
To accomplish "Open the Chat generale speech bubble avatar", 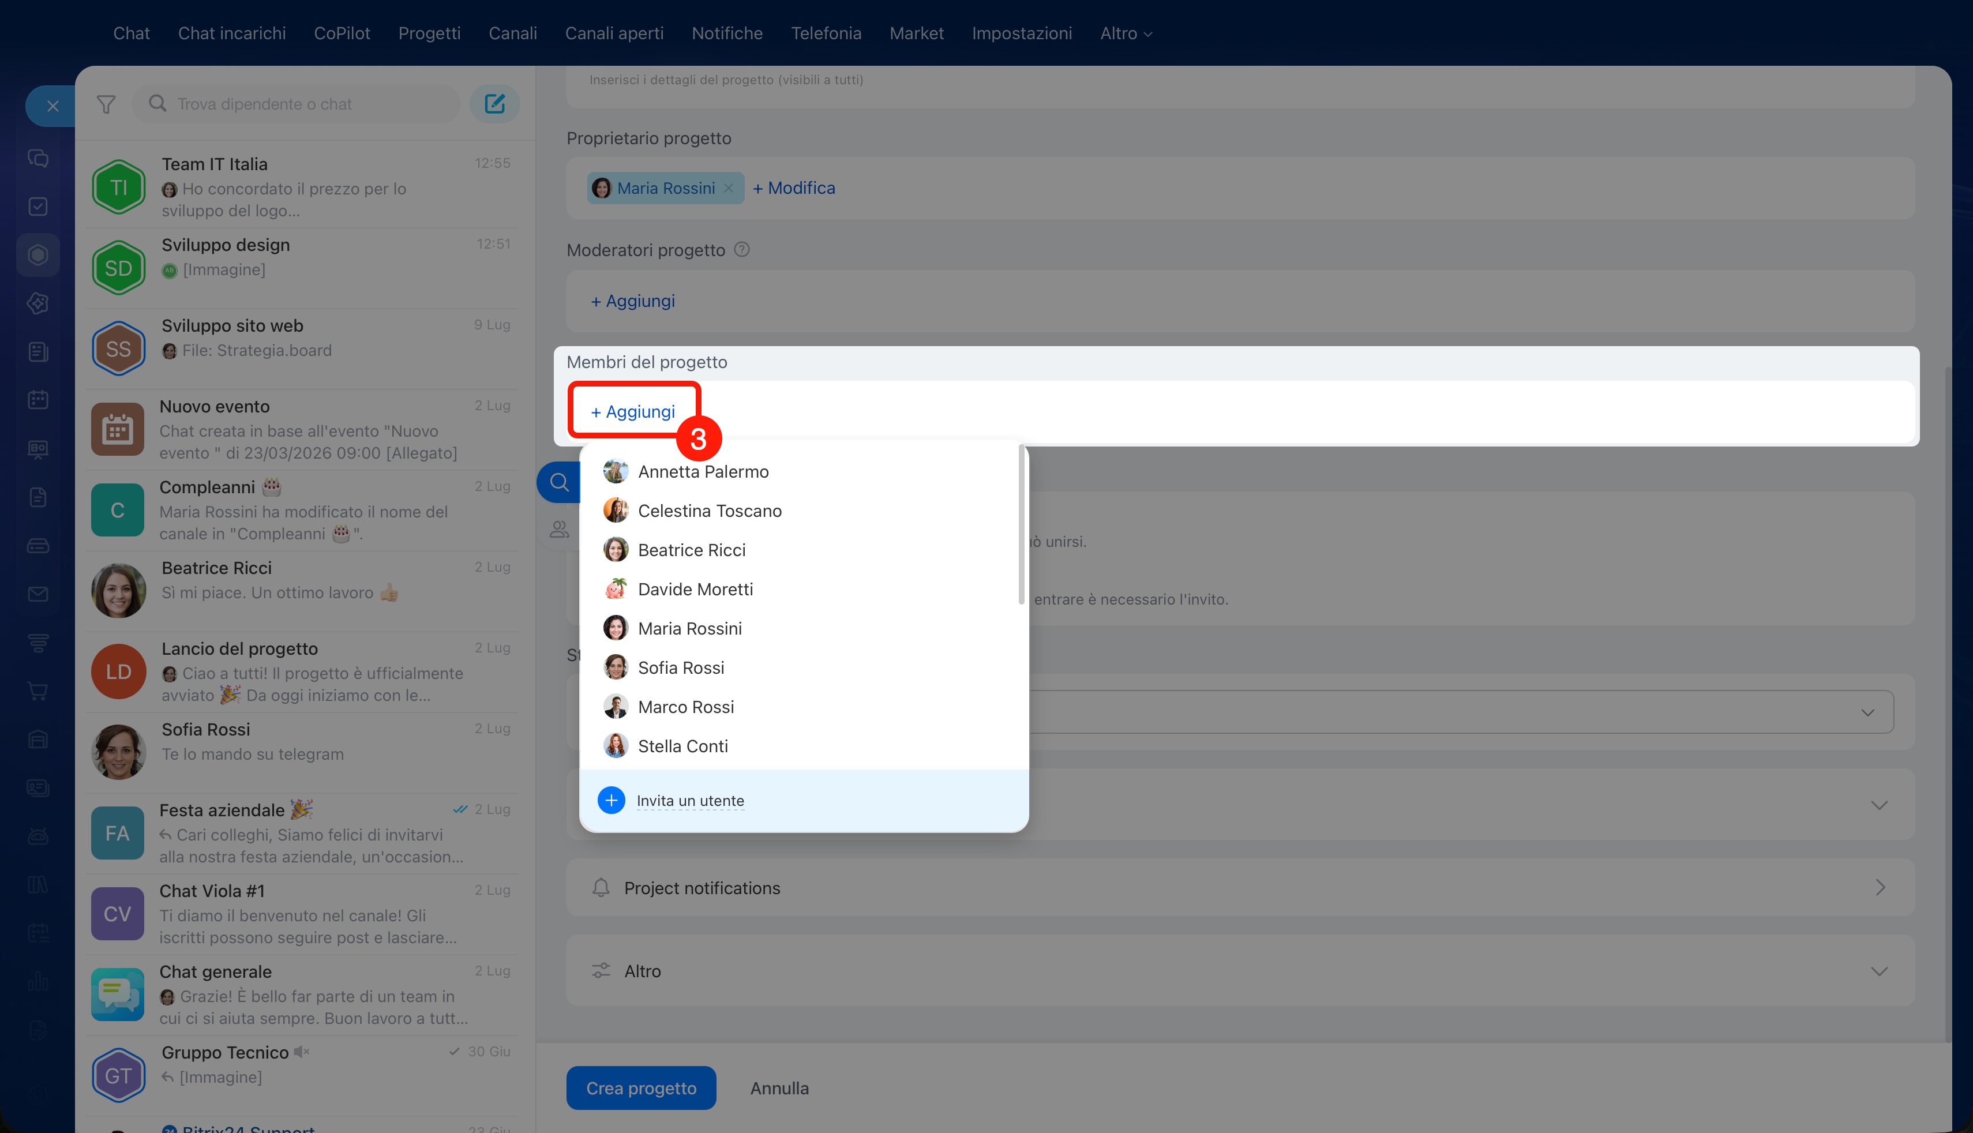I will coord(118,994).
